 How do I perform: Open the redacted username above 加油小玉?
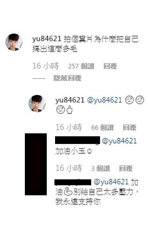tap(78, 140)
